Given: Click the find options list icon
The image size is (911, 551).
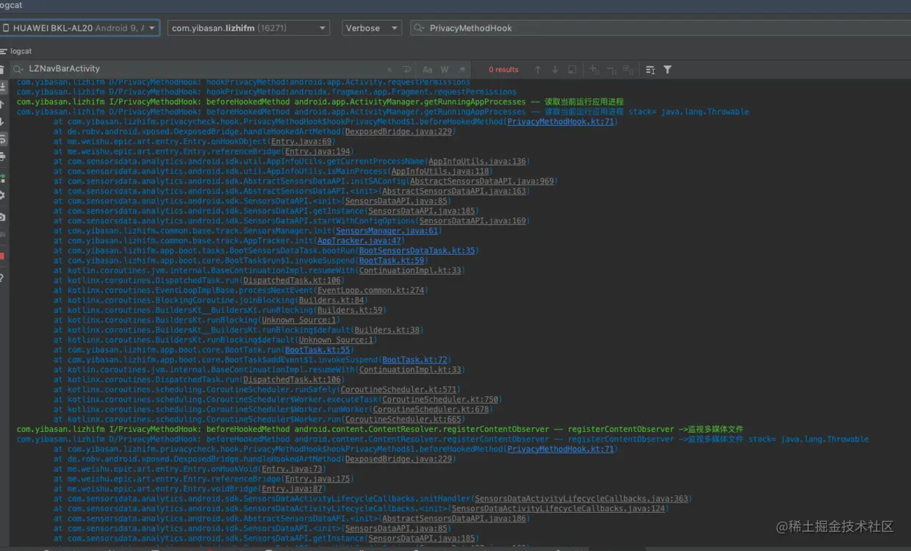Looking at the screenshot, I should click(650, 69).
